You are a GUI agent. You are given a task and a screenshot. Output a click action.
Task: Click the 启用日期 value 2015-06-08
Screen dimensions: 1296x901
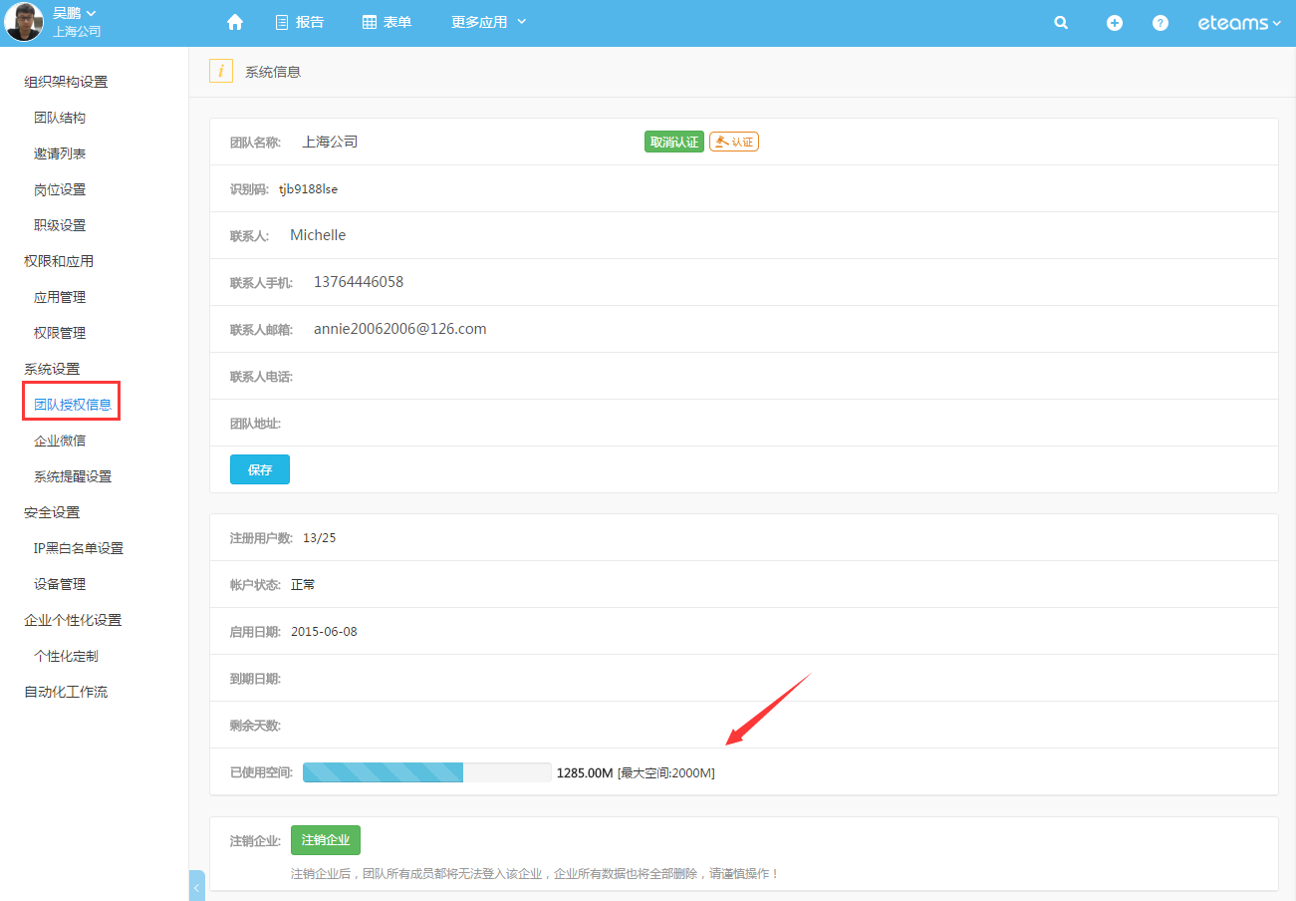(x=324, y=632)
